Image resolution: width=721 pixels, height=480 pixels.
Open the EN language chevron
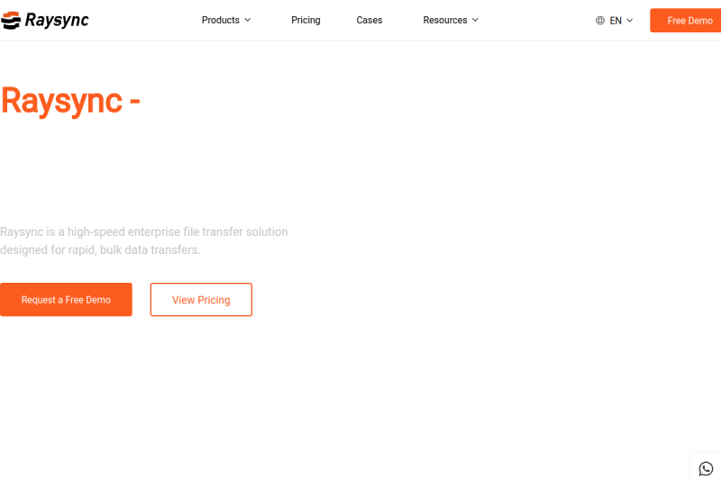(x=629, y=20)
